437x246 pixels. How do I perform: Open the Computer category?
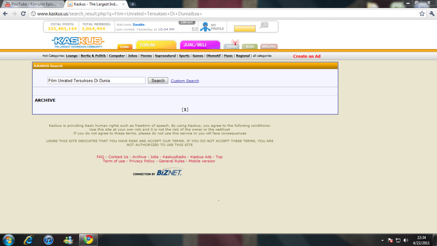[x=117, y=55]
